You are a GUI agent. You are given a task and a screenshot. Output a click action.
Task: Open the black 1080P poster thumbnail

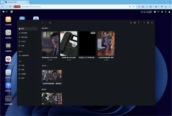coord(87,44)
